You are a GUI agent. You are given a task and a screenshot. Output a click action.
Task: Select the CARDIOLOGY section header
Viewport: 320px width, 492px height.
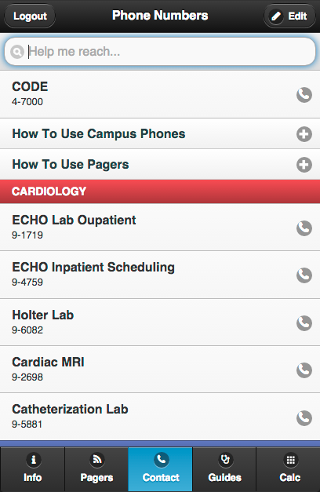point(160,191)
